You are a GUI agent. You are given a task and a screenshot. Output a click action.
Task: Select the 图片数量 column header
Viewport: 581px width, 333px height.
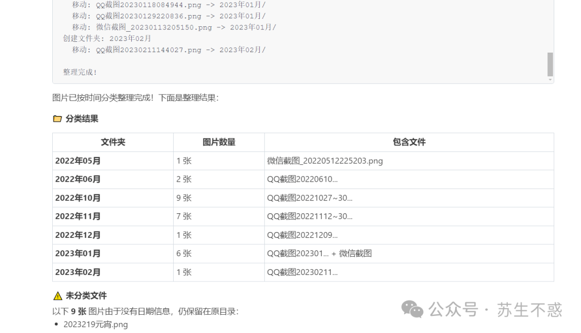tap(219, 142)
